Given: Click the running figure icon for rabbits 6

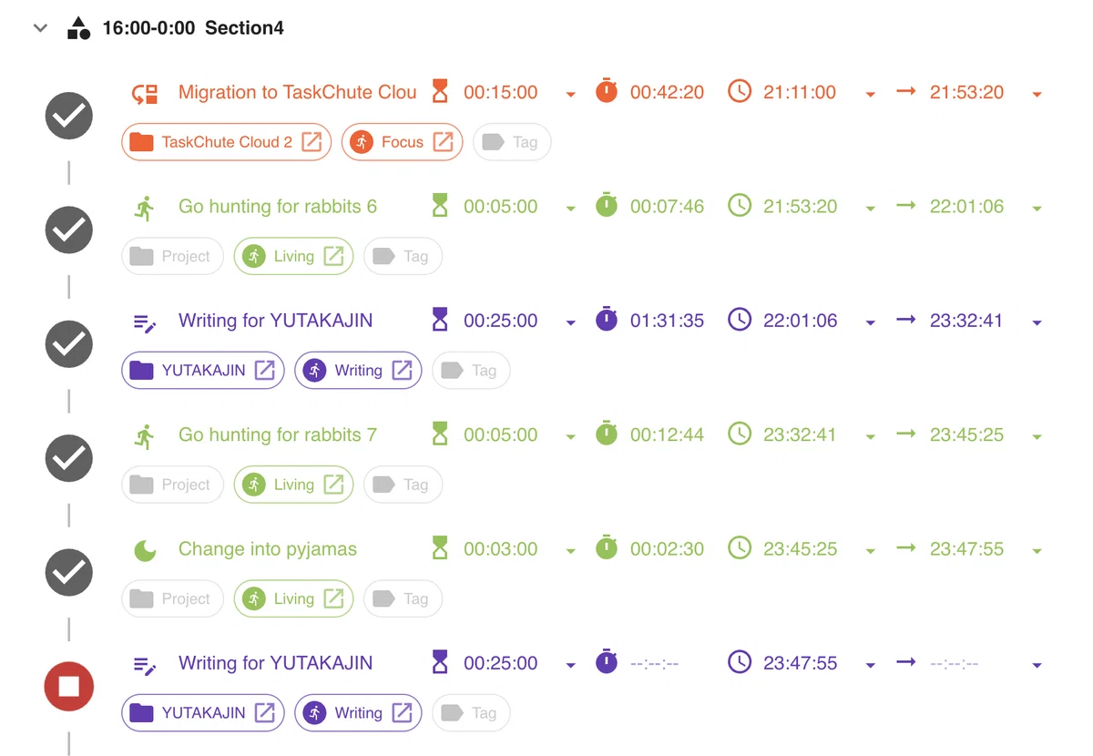Looking at the screenshot, I should tap(145, 208).
